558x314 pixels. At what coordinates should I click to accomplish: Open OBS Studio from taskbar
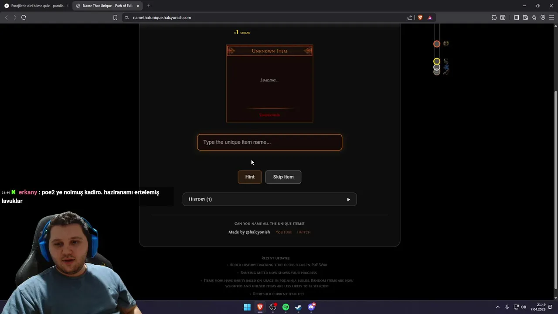tap(273, 307)
